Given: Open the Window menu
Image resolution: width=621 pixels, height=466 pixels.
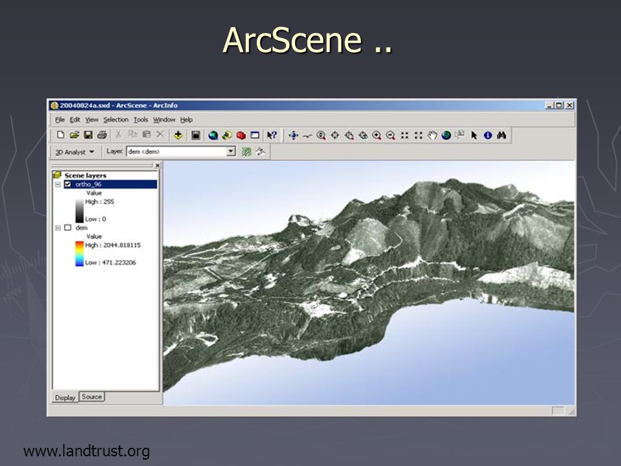Looking at the screenshot, I should (164, 120).
